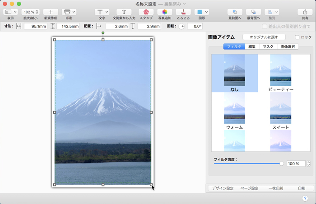This screenshot has height=204, width=316.
Task: Bring item to front with 最前面へ
Action: click(234, 12)
